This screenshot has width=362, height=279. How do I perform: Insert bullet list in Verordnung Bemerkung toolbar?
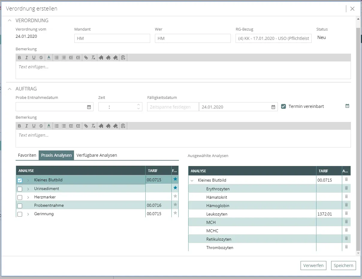coord(64,58)
